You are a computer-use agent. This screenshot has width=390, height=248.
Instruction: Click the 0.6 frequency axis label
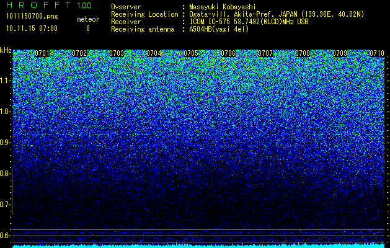[x=5, y=236]
